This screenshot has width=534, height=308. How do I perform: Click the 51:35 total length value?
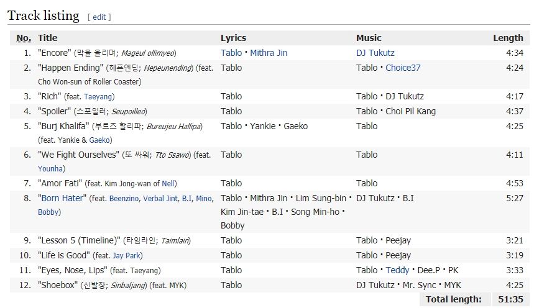pyautogui.click(x=510, y=299)
